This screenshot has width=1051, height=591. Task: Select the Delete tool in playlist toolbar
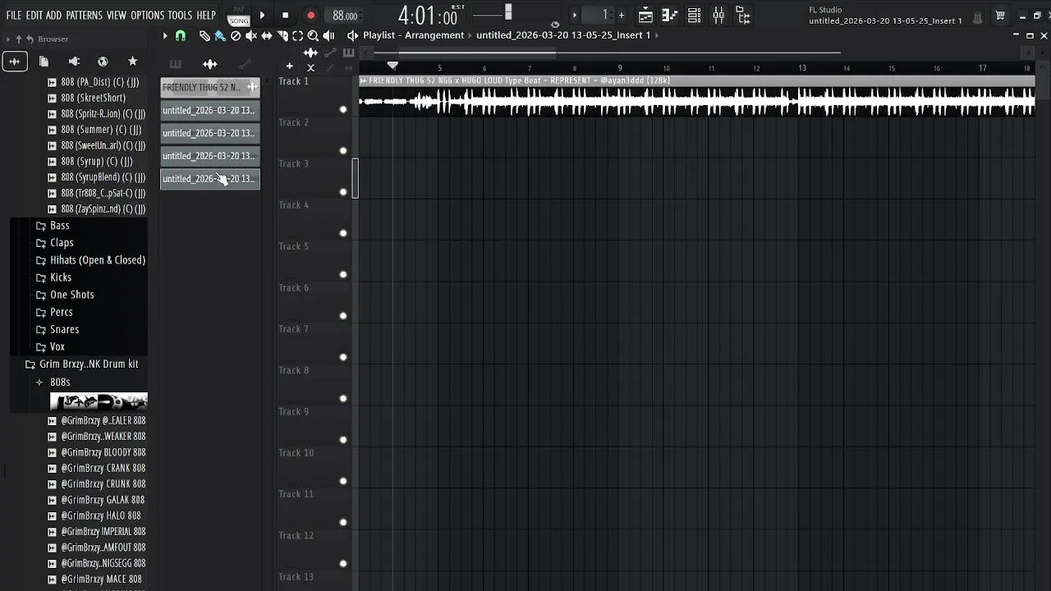click(x=236, y=35)
